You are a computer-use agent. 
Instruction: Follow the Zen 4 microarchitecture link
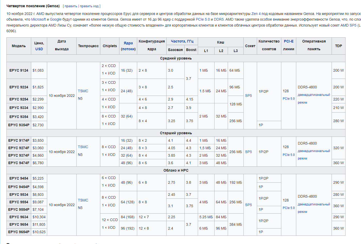pos(256,14)
